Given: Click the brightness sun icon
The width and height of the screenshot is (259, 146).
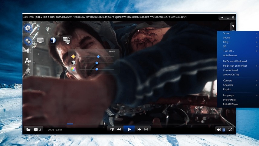Looking at the screenshot, I should coord(73,57).
